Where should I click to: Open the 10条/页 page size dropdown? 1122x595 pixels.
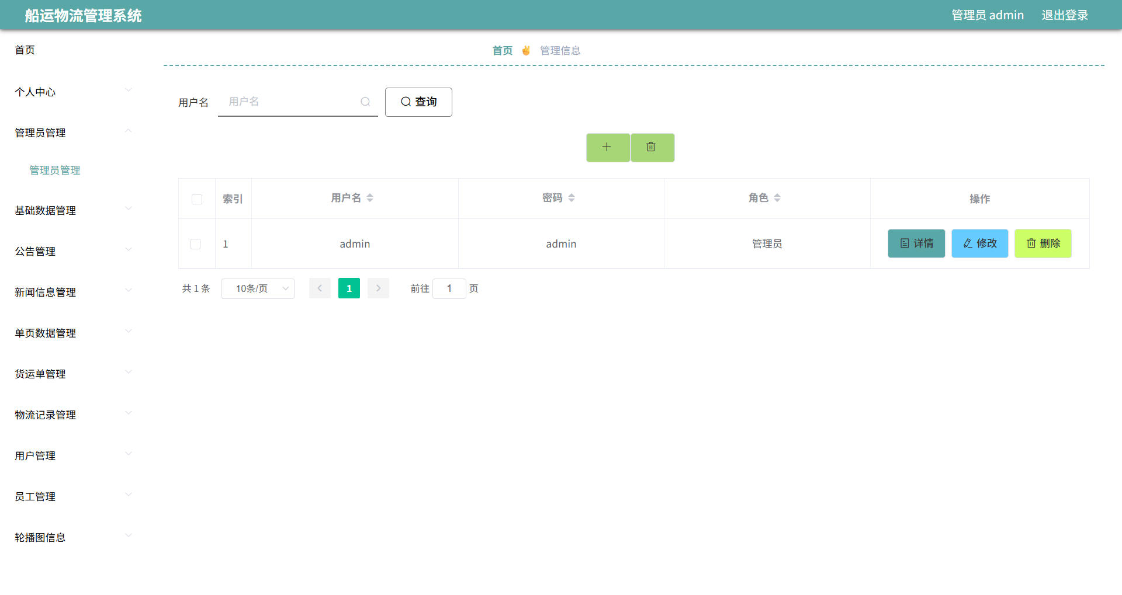[x=258, y=288]
